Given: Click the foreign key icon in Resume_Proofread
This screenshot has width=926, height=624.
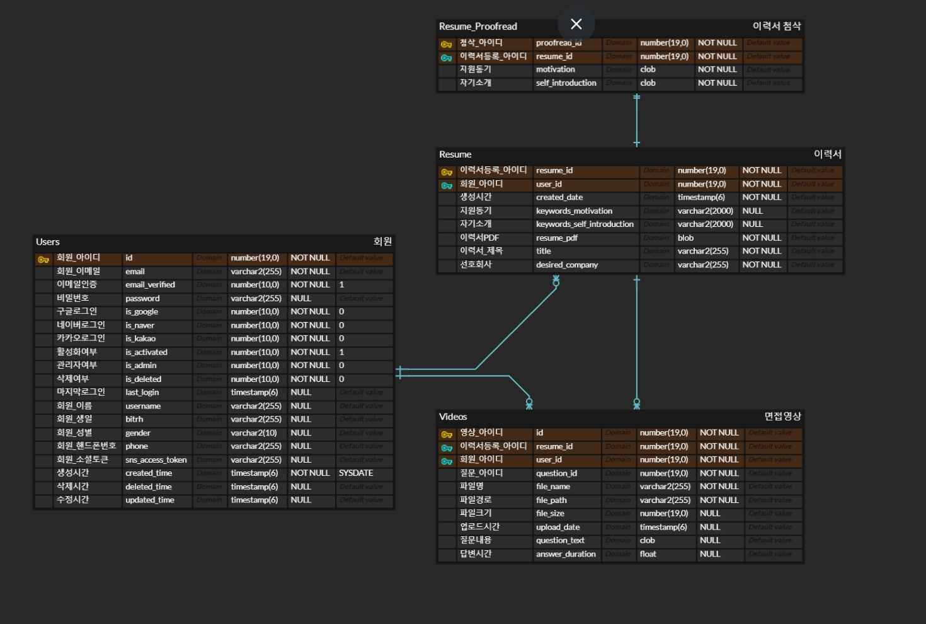Looking at the screenshot, I should (447, 57).
